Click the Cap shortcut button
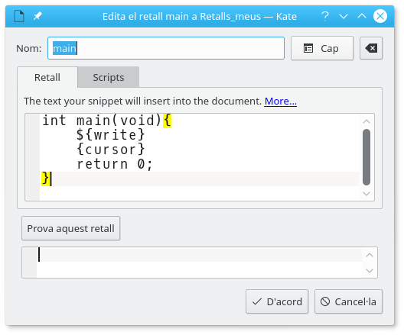This screenshot has height=335, width=404. click(x=322, y=48)
